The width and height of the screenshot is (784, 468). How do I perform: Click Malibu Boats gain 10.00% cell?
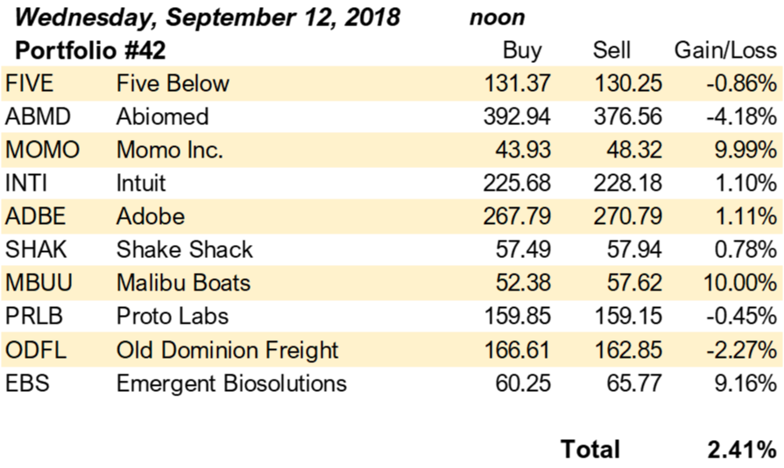click(740, 283)
